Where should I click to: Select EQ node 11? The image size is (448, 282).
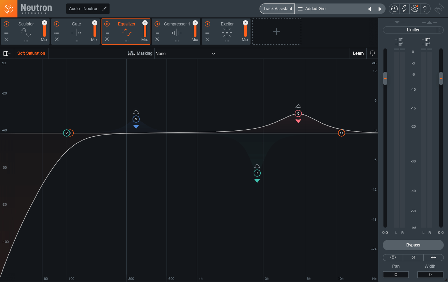coord(342,133)
